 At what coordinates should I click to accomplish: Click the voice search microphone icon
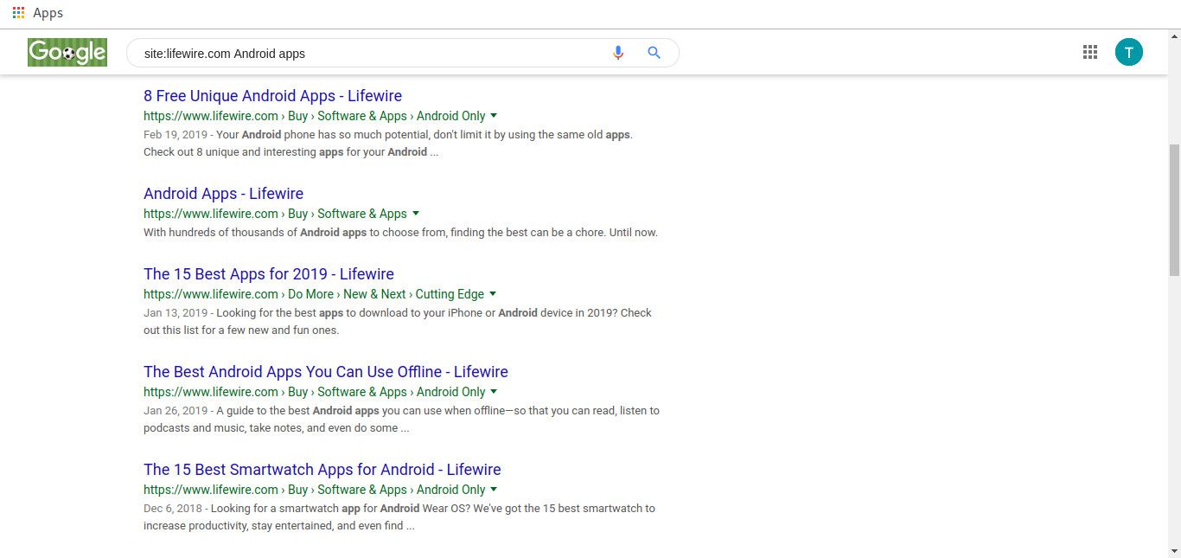coord(617,53)
